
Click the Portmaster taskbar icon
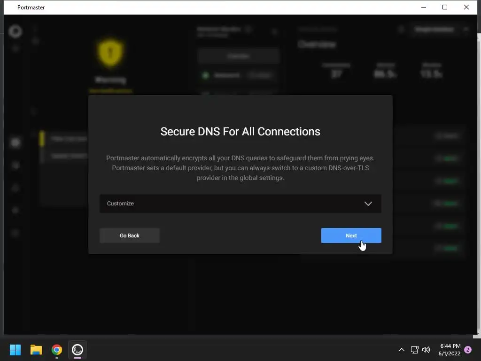[78, 350]
